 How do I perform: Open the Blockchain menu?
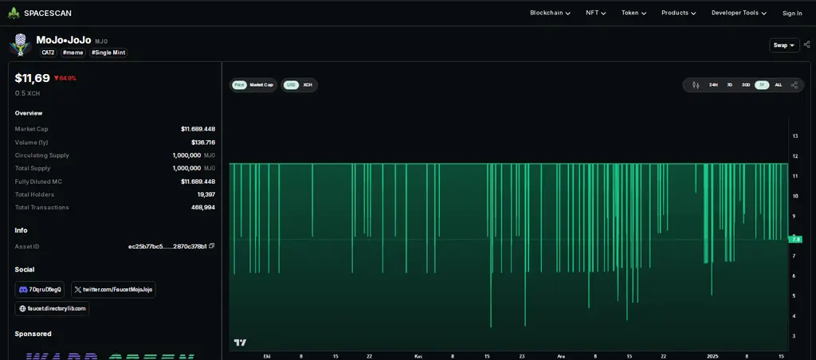click(x=550, y=13)
